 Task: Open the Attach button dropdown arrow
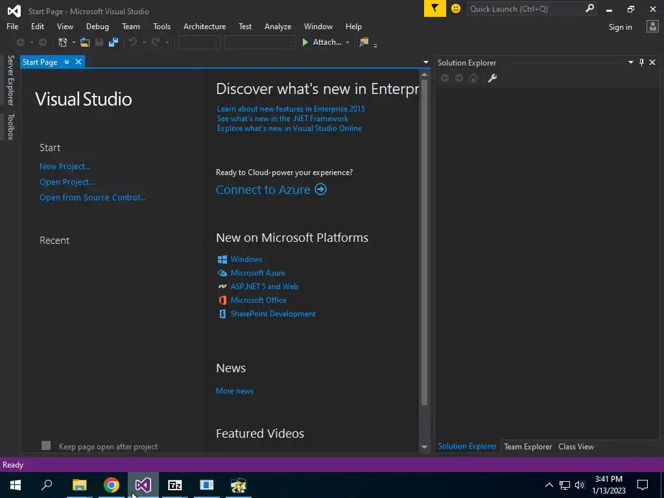(348, 42)
